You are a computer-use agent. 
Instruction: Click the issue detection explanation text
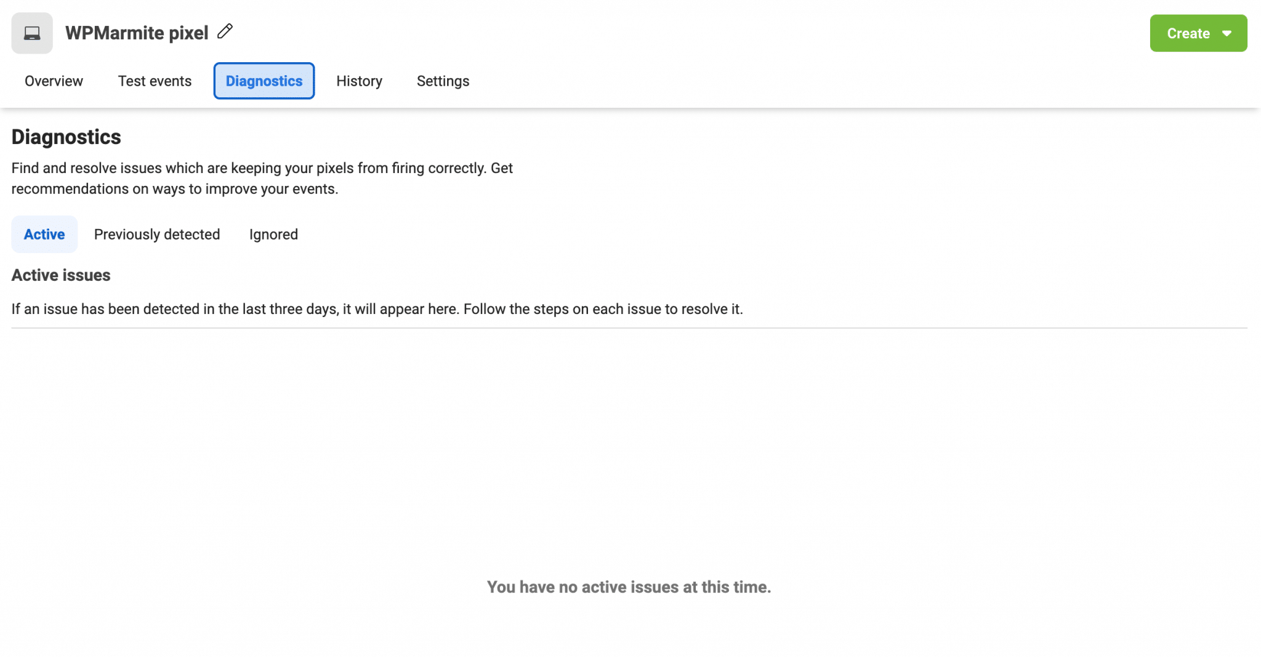[377, 309]
